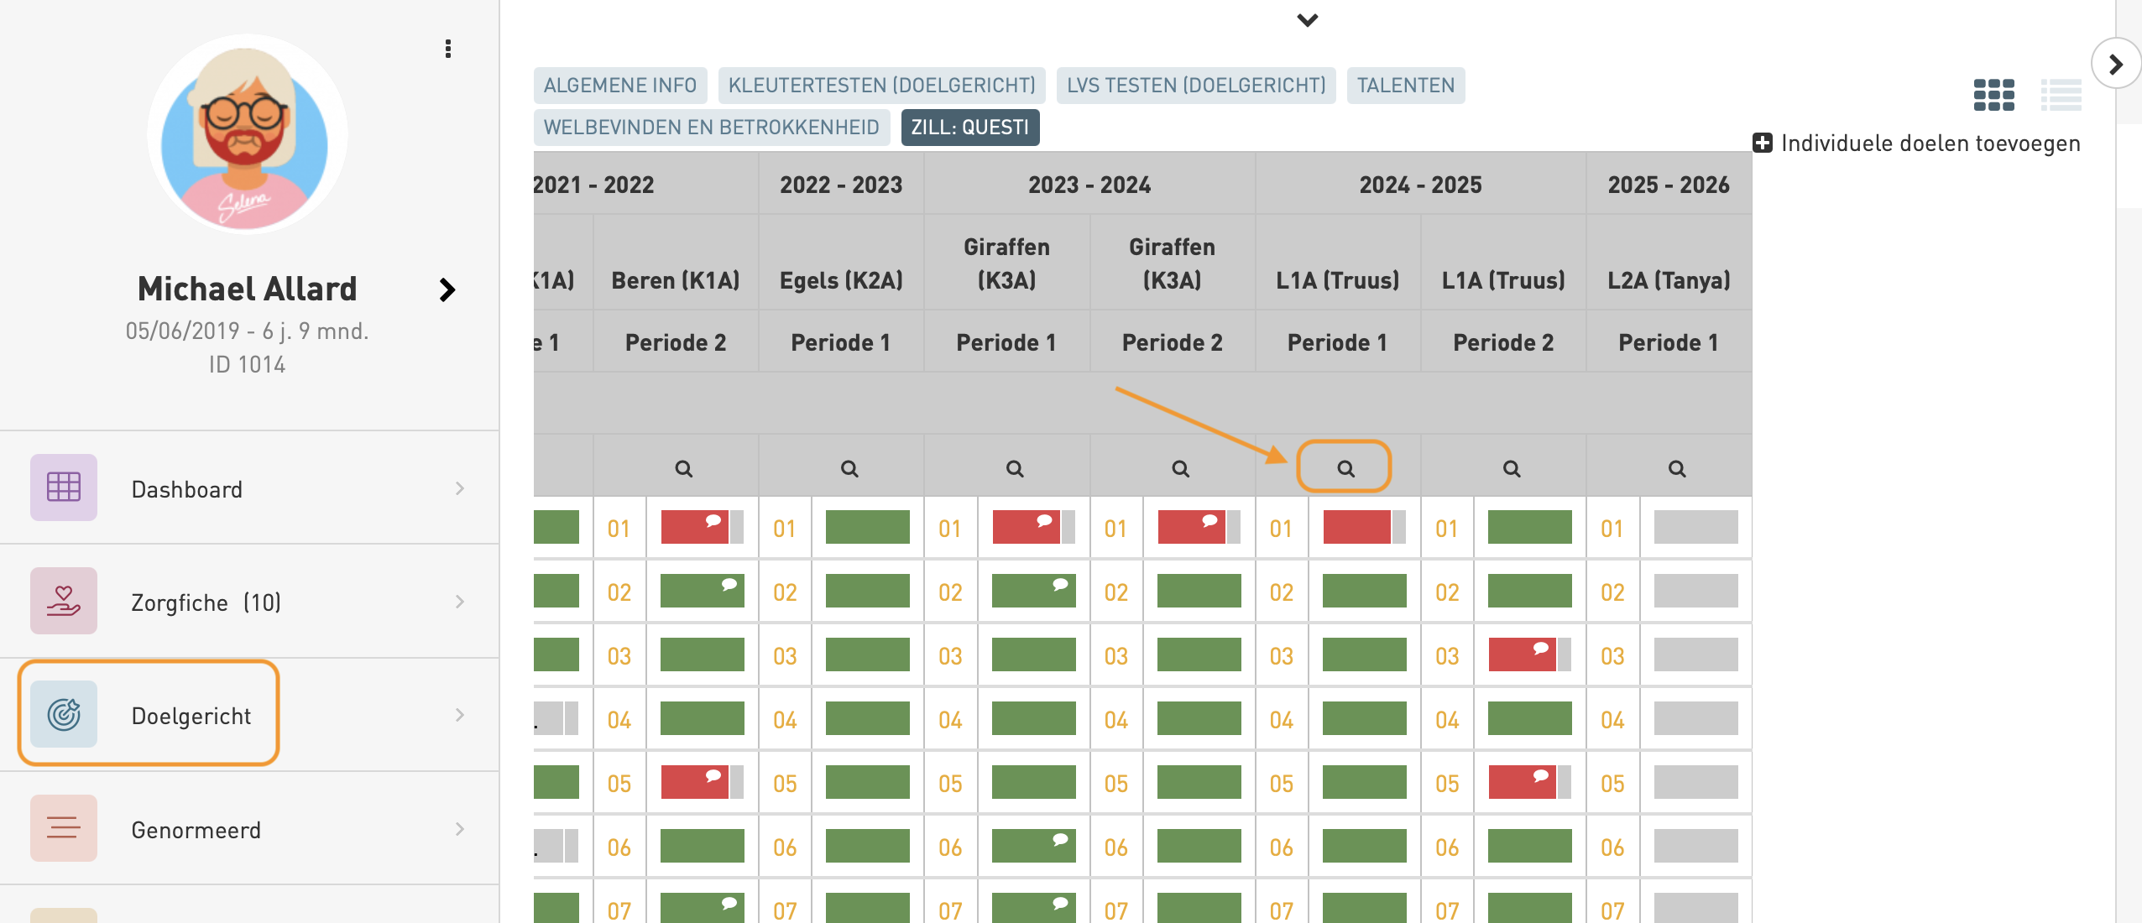Open the ALGEMENE INFO tab
Viewport: 2142px width, 923px height.
pos(619,86)
